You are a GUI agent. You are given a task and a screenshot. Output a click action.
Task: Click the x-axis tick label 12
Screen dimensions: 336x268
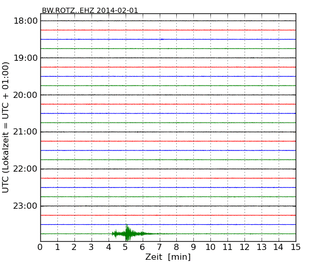coord(245,247)
